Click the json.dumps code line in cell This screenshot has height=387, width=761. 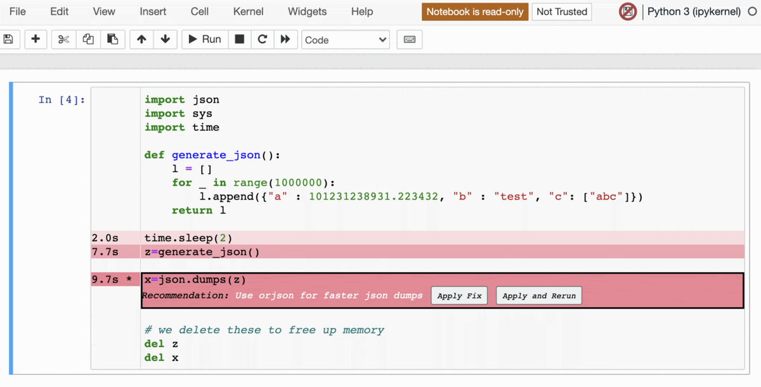195,279
